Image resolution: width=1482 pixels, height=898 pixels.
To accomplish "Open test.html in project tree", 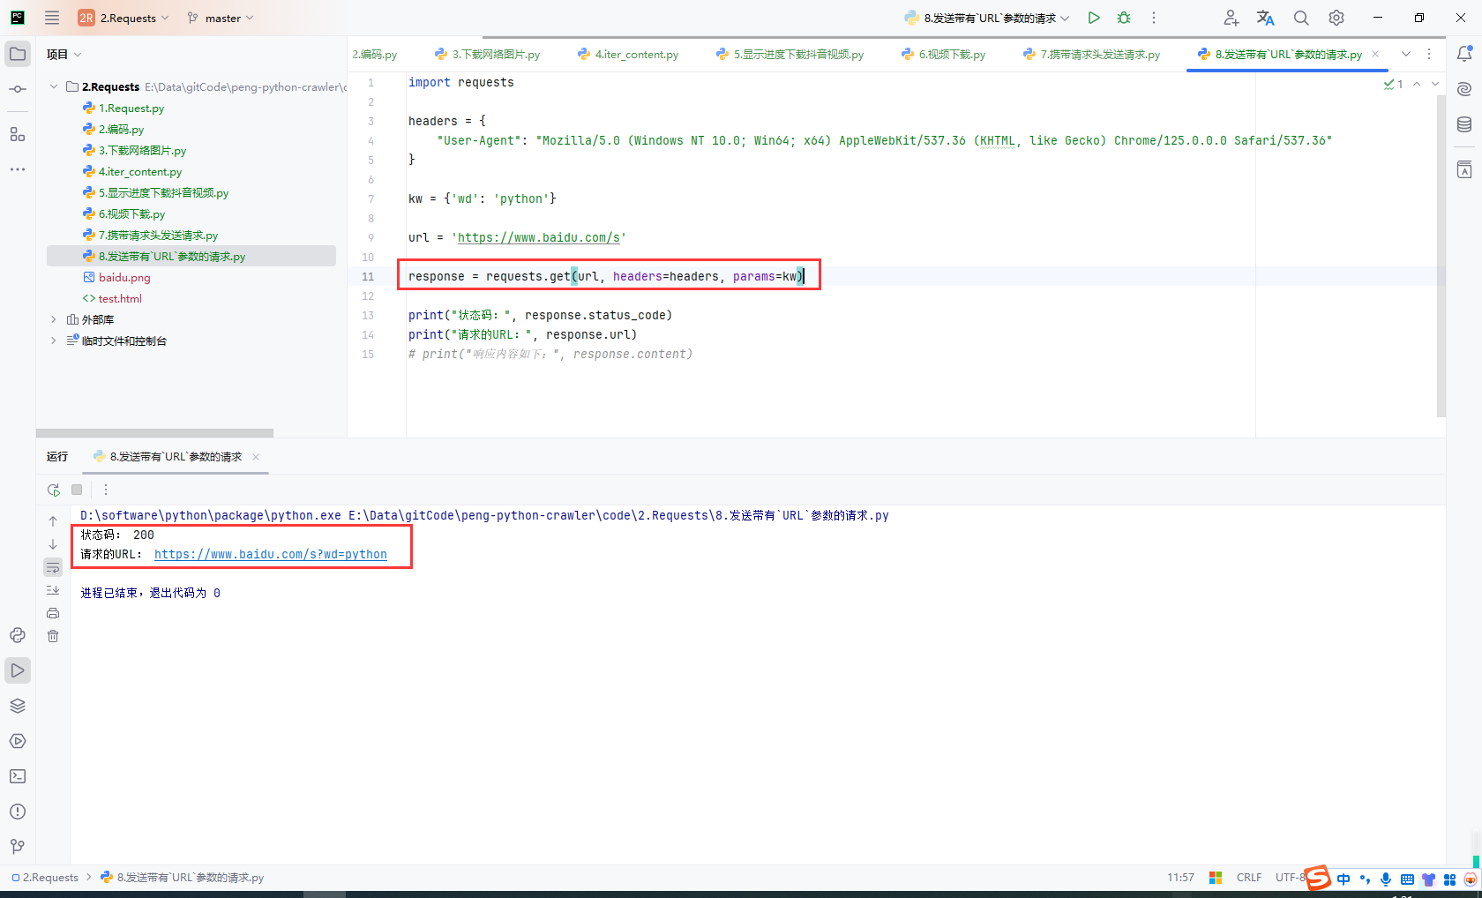I will click(120, 298).
